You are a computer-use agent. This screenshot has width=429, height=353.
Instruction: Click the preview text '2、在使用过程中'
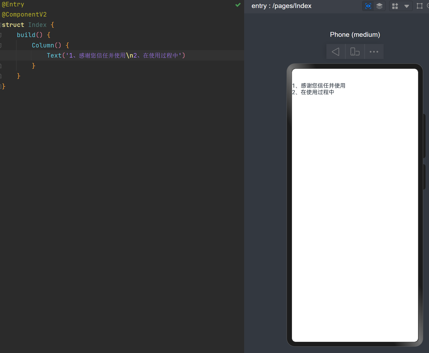313,92
